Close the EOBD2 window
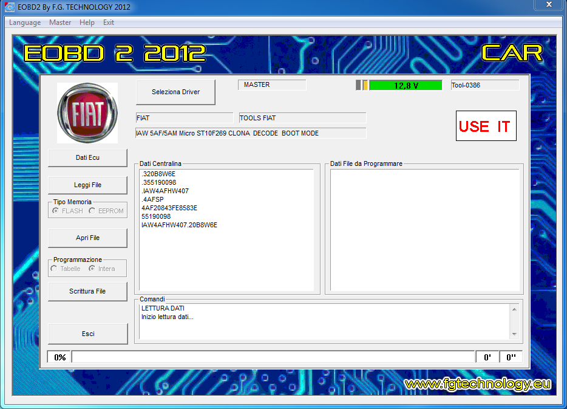This screenshot has width=567, height=409. 549,4
